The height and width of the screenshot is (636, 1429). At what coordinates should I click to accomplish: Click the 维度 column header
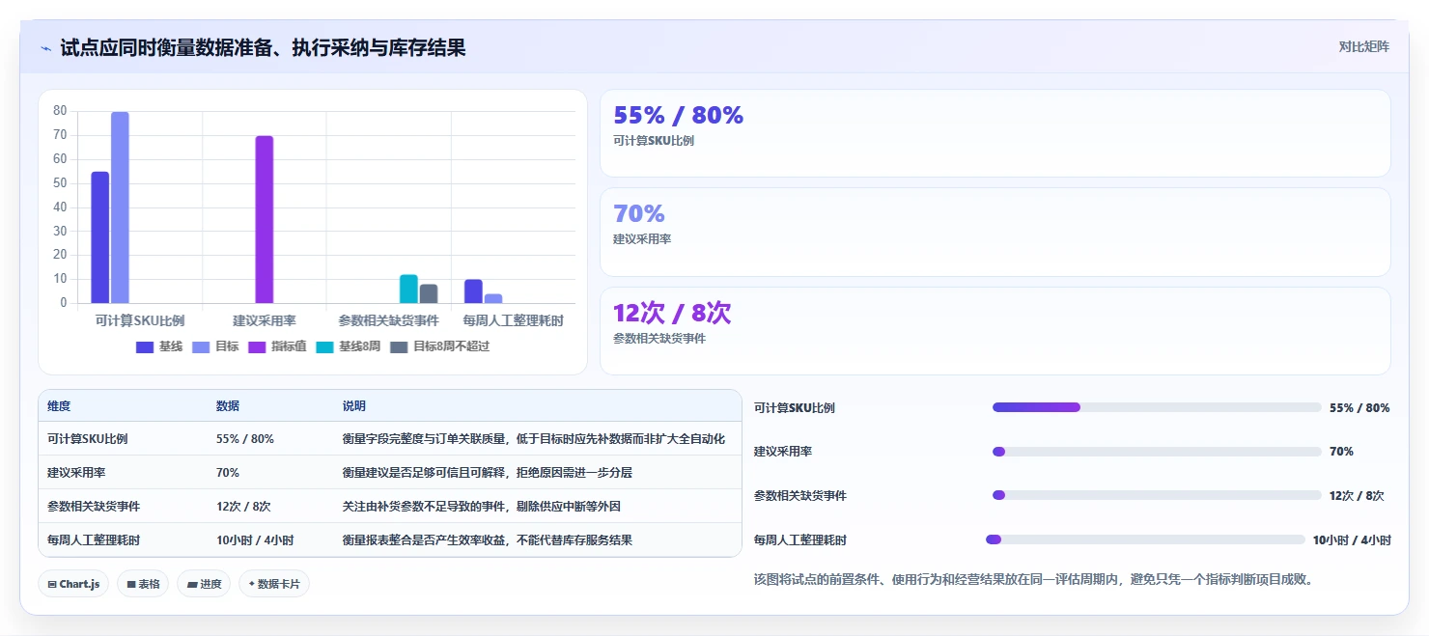pos(59,406)
